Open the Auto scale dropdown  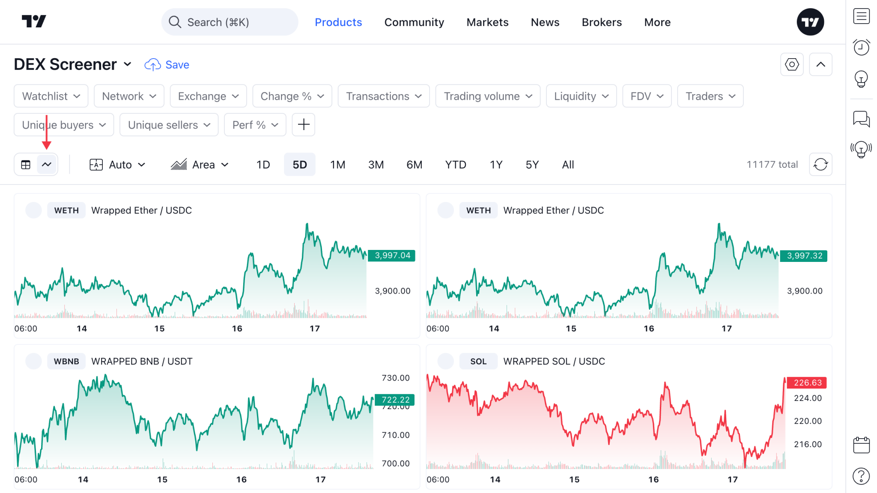[x=118, y=164]
